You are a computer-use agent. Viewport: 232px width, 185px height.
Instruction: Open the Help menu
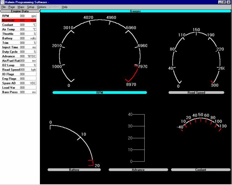[x=65, y=7]
